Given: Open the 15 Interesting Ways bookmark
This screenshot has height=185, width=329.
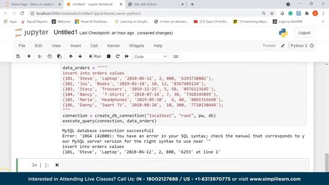Looking at the screenshot, I should point(251,22).
